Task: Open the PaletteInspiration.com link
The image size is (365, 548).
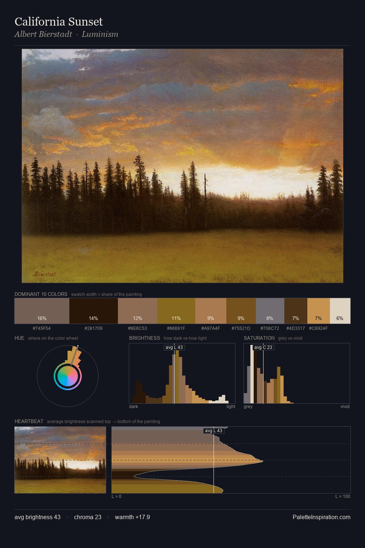Action: click(x=322, y=517)
